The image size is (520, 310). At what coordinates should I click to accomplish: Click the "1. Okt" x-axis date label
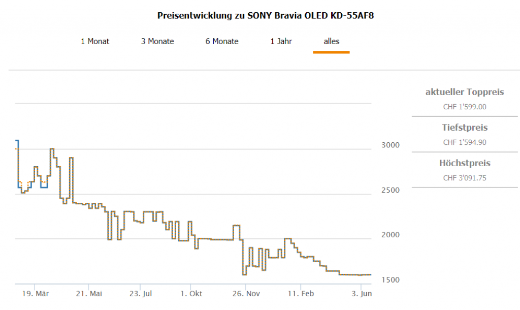click(x=191, y=294)
